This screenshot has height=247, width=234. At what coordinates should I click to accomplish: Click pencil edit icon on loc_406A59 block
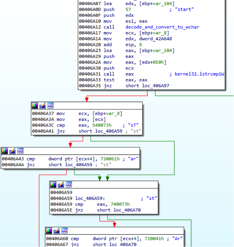coord(61,185)
